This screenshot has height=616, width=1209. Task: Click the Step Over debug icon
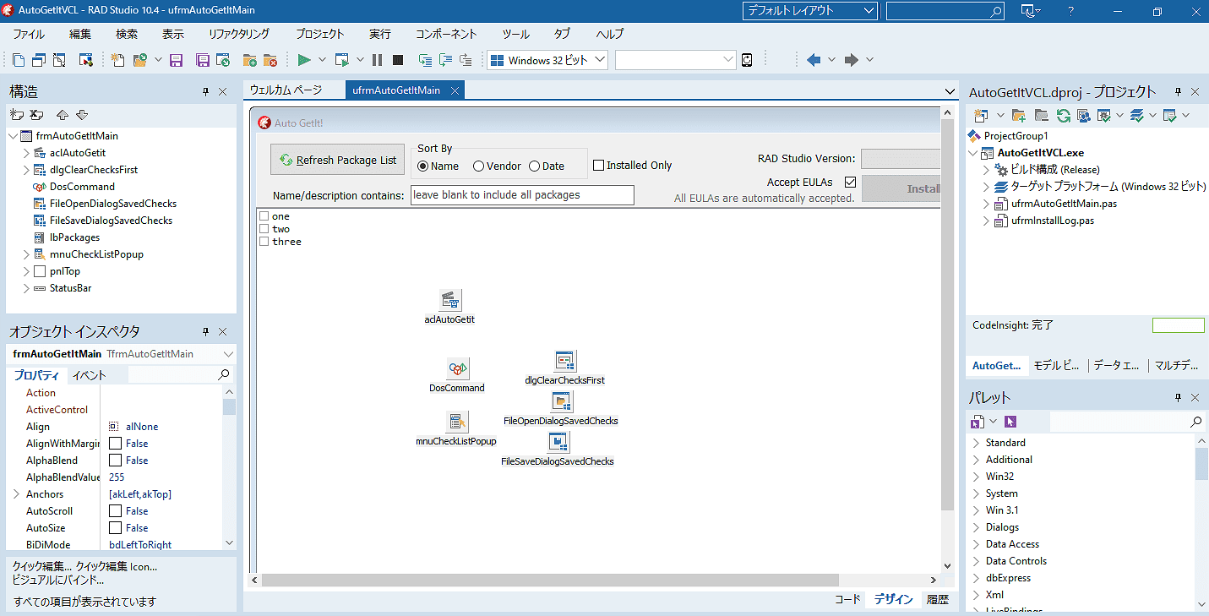pyautogui.click(x=445, y=60)
